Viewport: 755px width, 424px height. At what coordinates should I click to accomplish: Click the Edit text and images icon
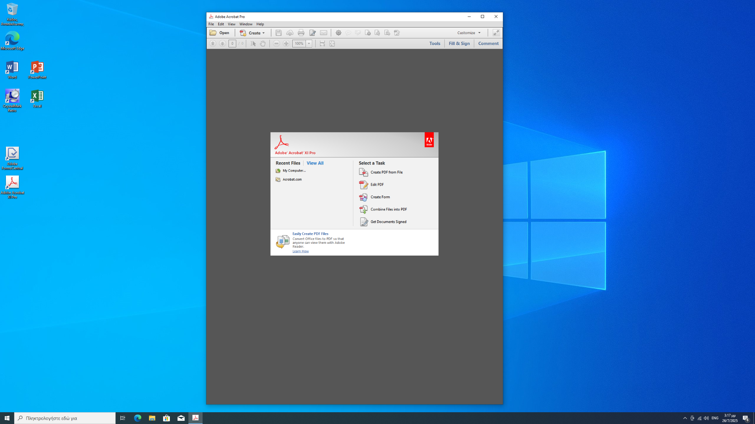(313, 33)
